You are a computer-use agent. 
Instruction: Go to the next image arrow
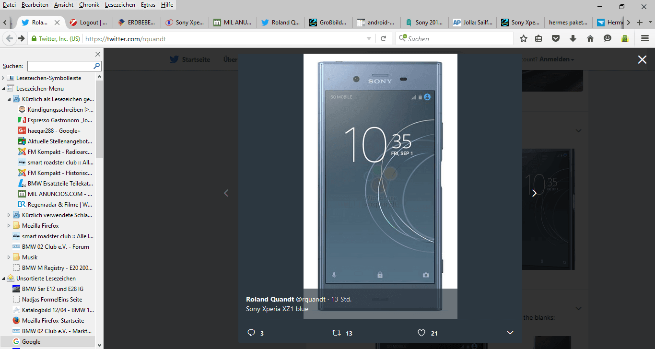(534, 193)
